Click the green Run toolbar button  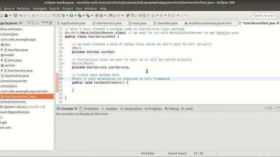coord(71,16)
